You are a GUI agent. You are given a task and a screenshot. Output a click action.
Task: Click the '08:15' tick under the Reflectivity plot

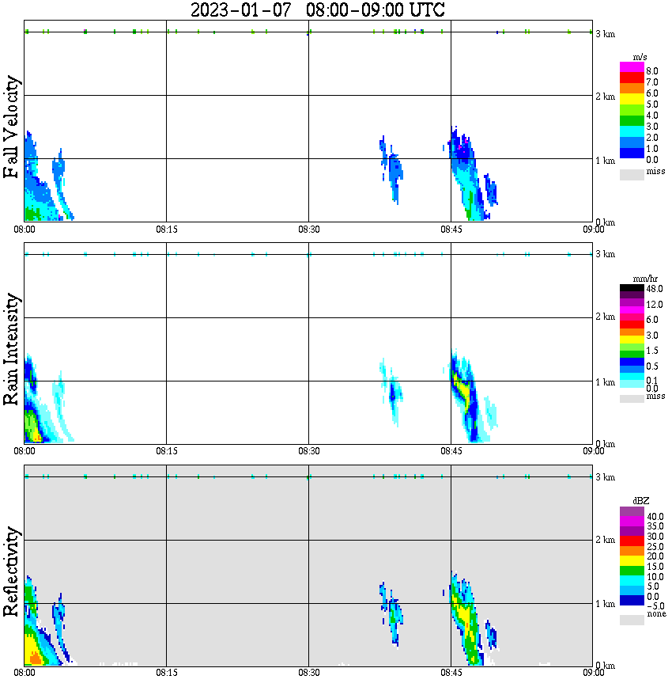pyautogui.click(x=167, y=672)
